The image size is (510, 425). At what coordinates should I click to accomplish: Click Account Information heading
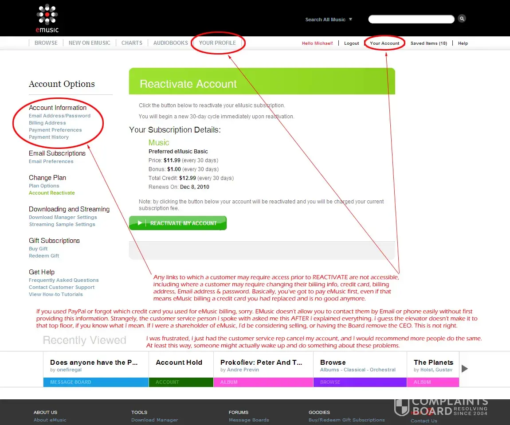coord(58,108)
